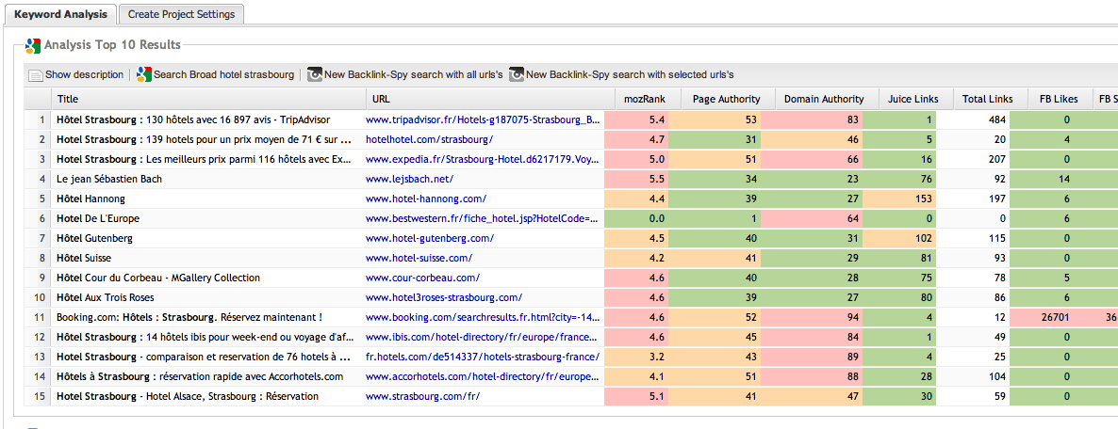Click the Google icon beside Analysis Top 10 Results
Viewport: 1118px width, 429px height.
coord(33,45)
